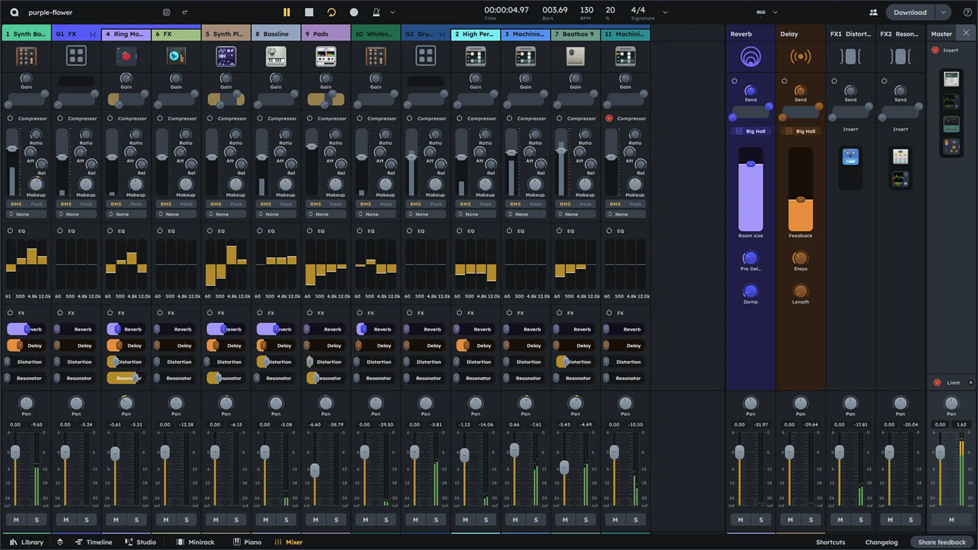Click the Reverb send on Bassline channel
Screen dimensions: 978x550
276,329
